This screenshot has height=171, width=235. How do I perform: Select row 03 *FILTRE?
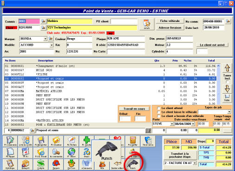(110, 75)
